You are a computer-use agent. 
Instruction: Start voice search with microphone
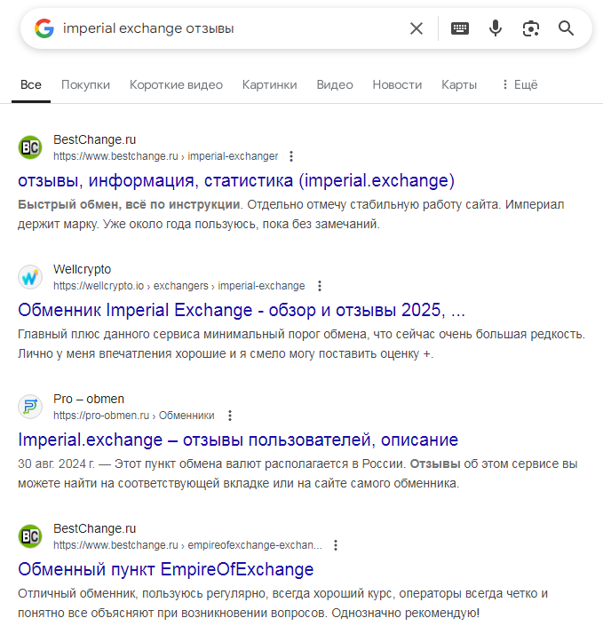(496, 28)
